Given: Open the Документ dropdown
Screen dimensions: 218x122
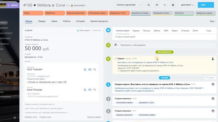Looking at the screenshot, I should (x=187, y=5).
